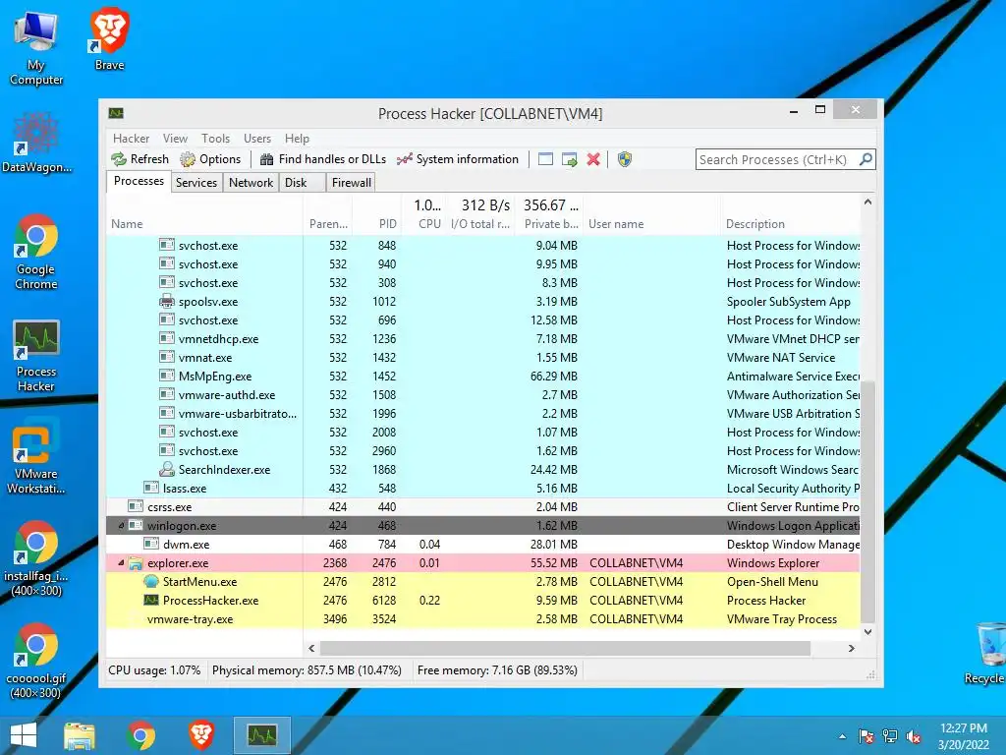Select the MsMpEng.exe process icon
Viewport: 1006px width, 755px height.
click(167, 377)
